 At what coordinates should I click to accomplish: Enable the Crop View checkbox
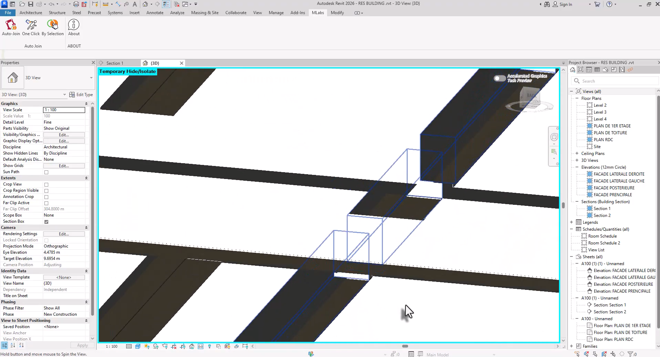tap(47, 184)
